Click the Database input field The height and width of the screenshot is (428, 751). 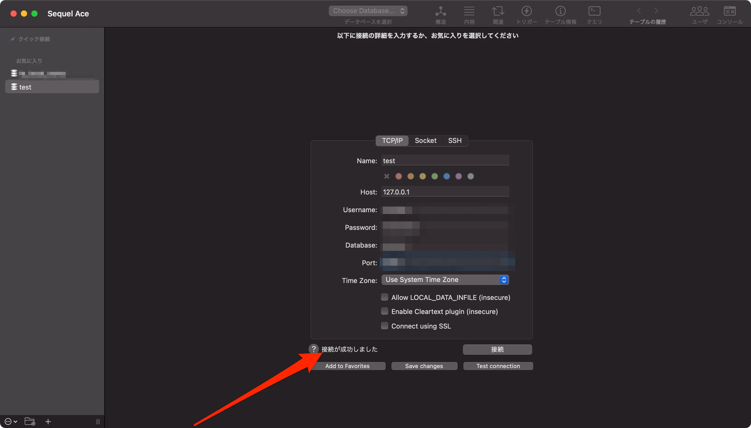445,245
